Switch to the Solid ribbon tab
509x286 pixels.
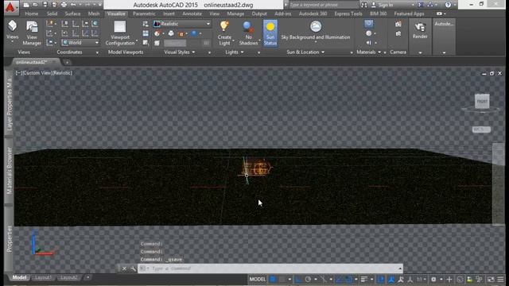[x=52, y=14]
